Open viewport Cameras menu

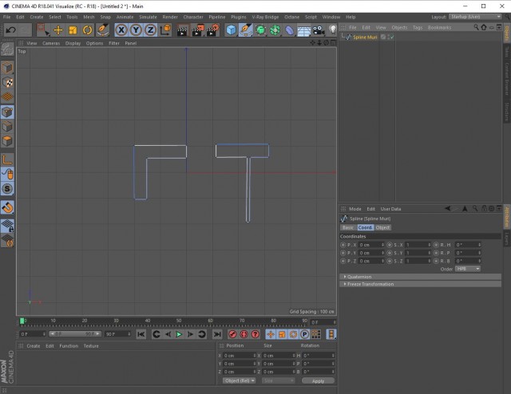(x=51, y=43)
